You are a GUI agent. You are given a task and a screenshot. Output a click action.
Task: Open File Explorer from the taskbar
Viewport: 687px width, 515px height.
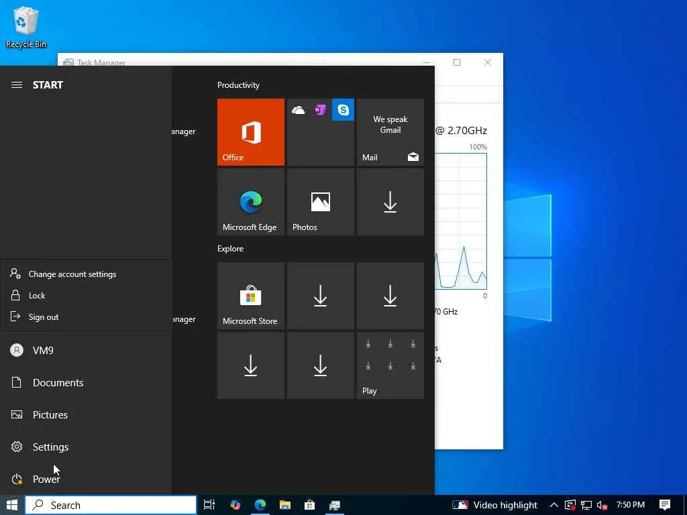(285, 505)
